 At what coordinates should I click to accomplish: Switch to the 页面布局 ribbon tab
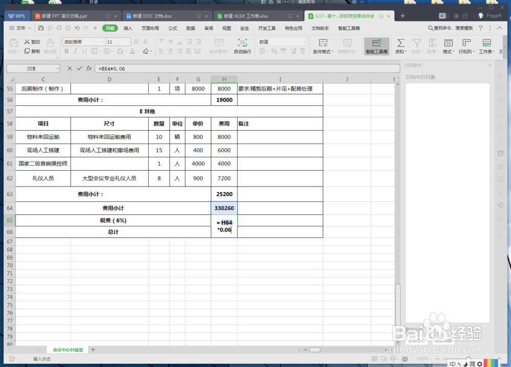point(150,28)
